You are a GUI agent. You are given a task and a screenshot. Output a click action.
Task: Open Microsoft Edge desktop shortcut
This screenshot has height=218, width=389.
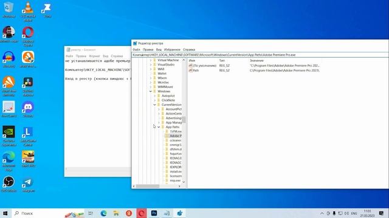pyautogui.click(x=9, y=160)
